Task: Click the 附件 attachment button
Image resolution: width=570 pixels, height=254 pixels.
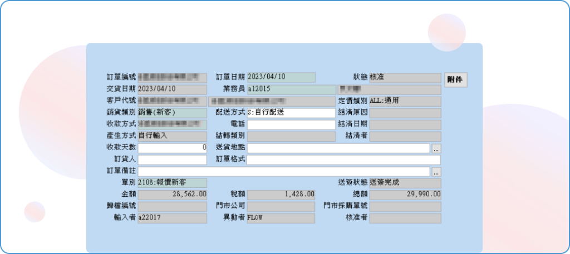Action: click(455, 80)
